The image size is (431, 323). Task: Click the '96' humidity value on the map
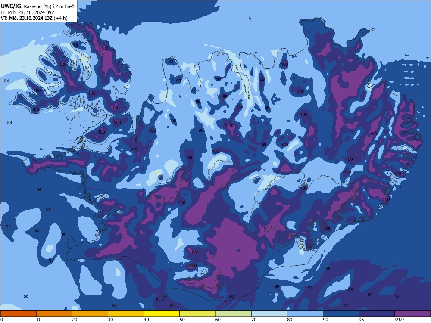(x=201, y=130)
